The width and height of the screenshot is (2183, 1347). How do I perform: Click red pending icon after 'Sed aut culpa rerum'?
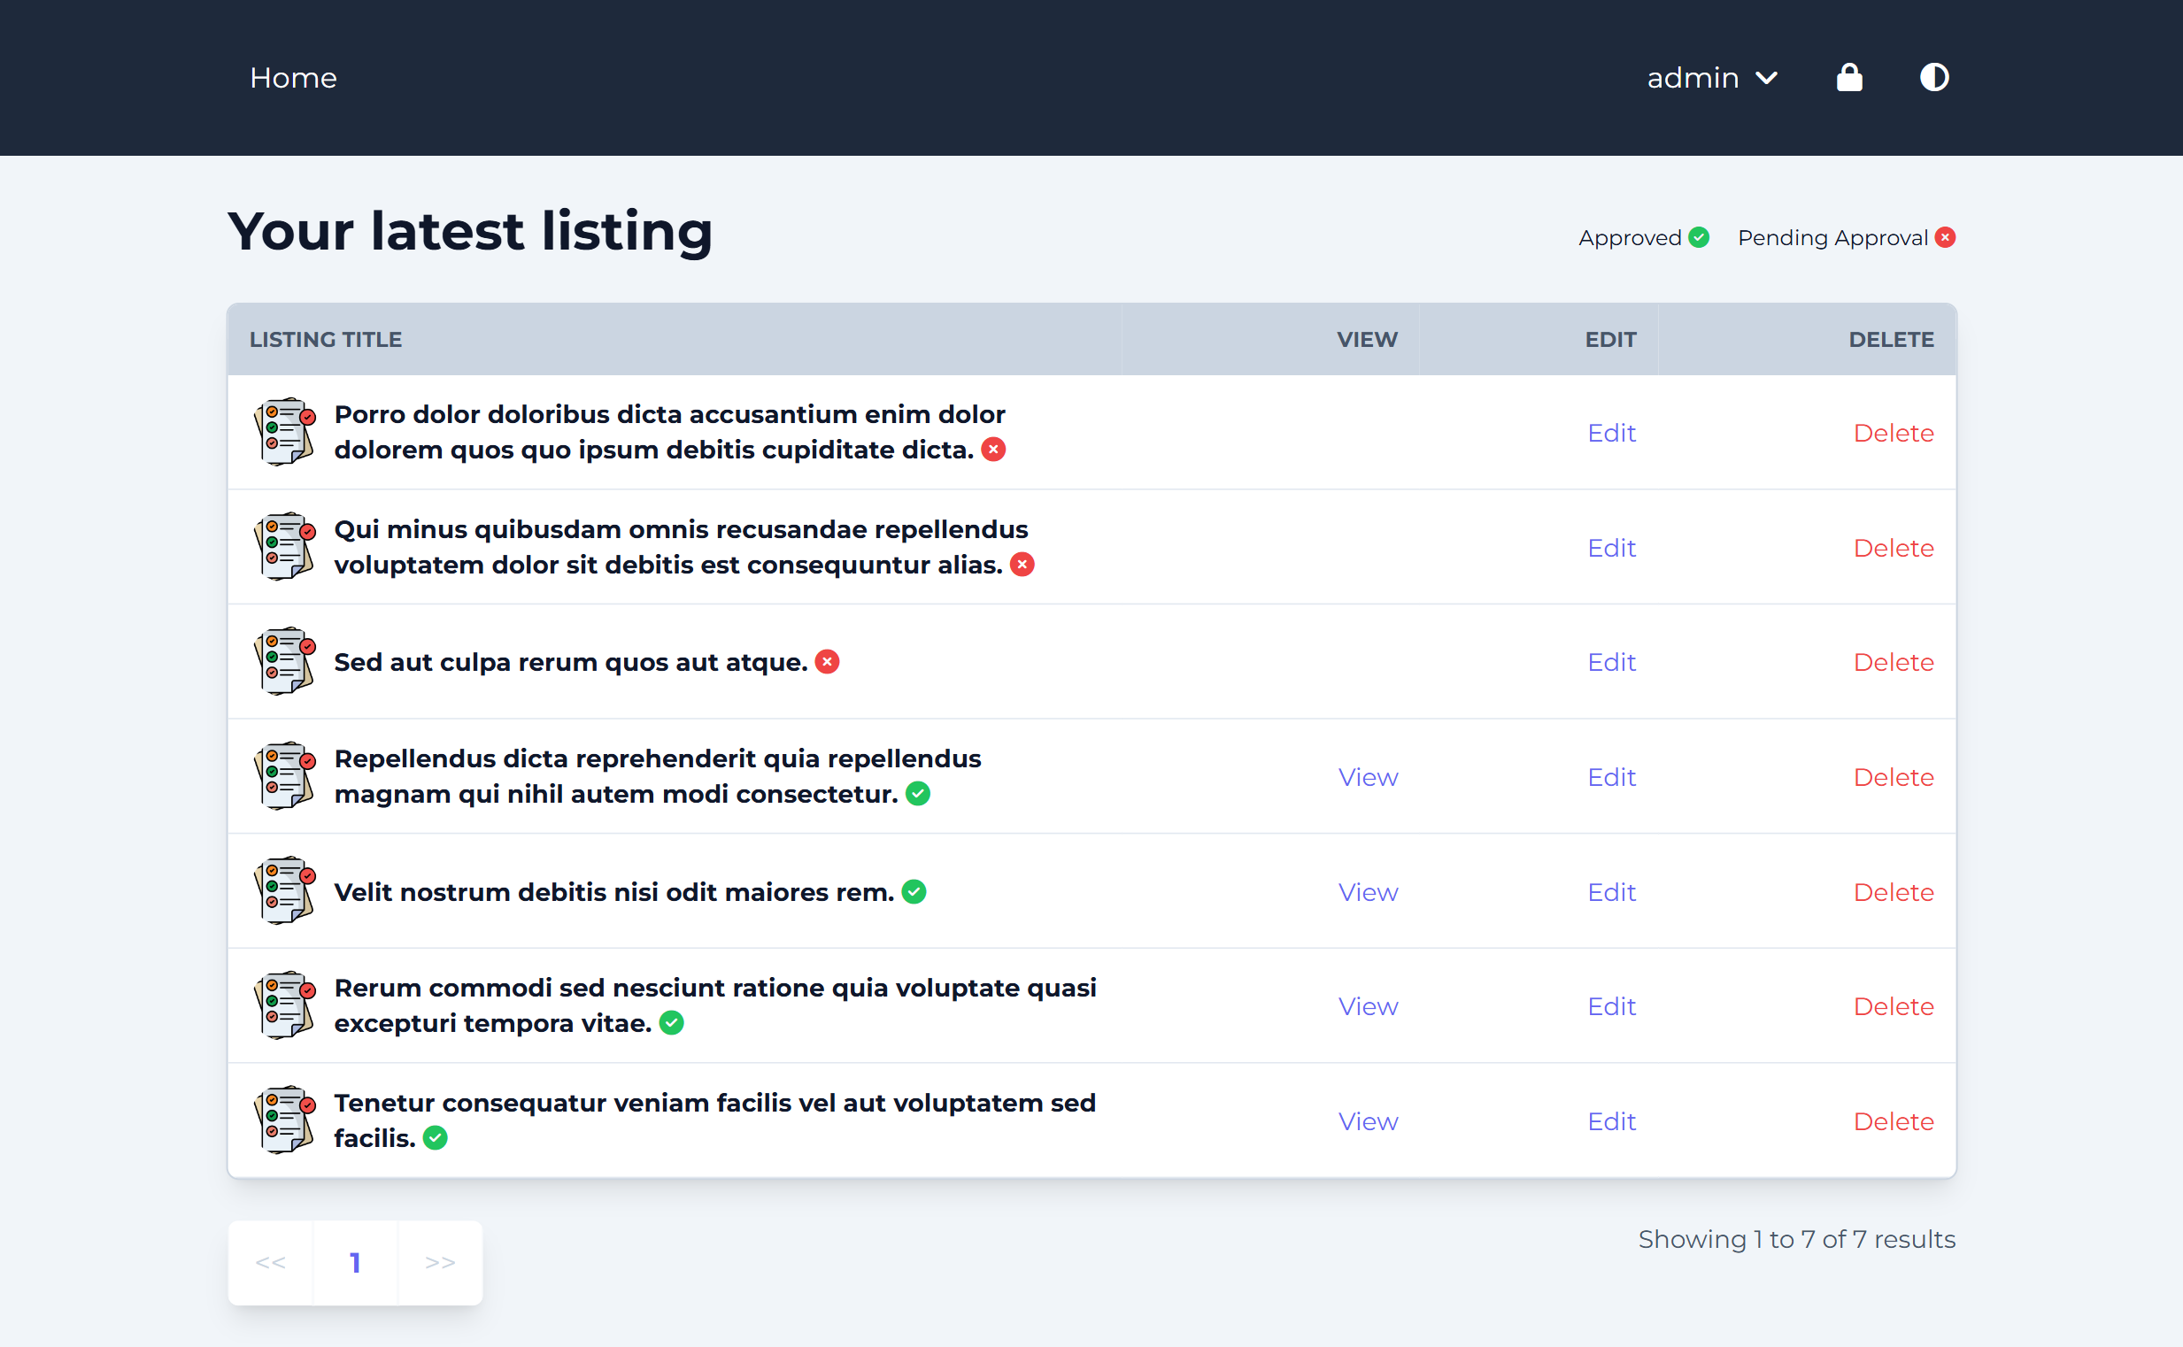pos(827,662)
